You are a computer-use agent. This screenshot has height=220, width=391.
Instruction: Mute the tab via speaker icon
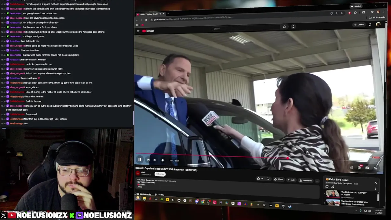(160, 14)
